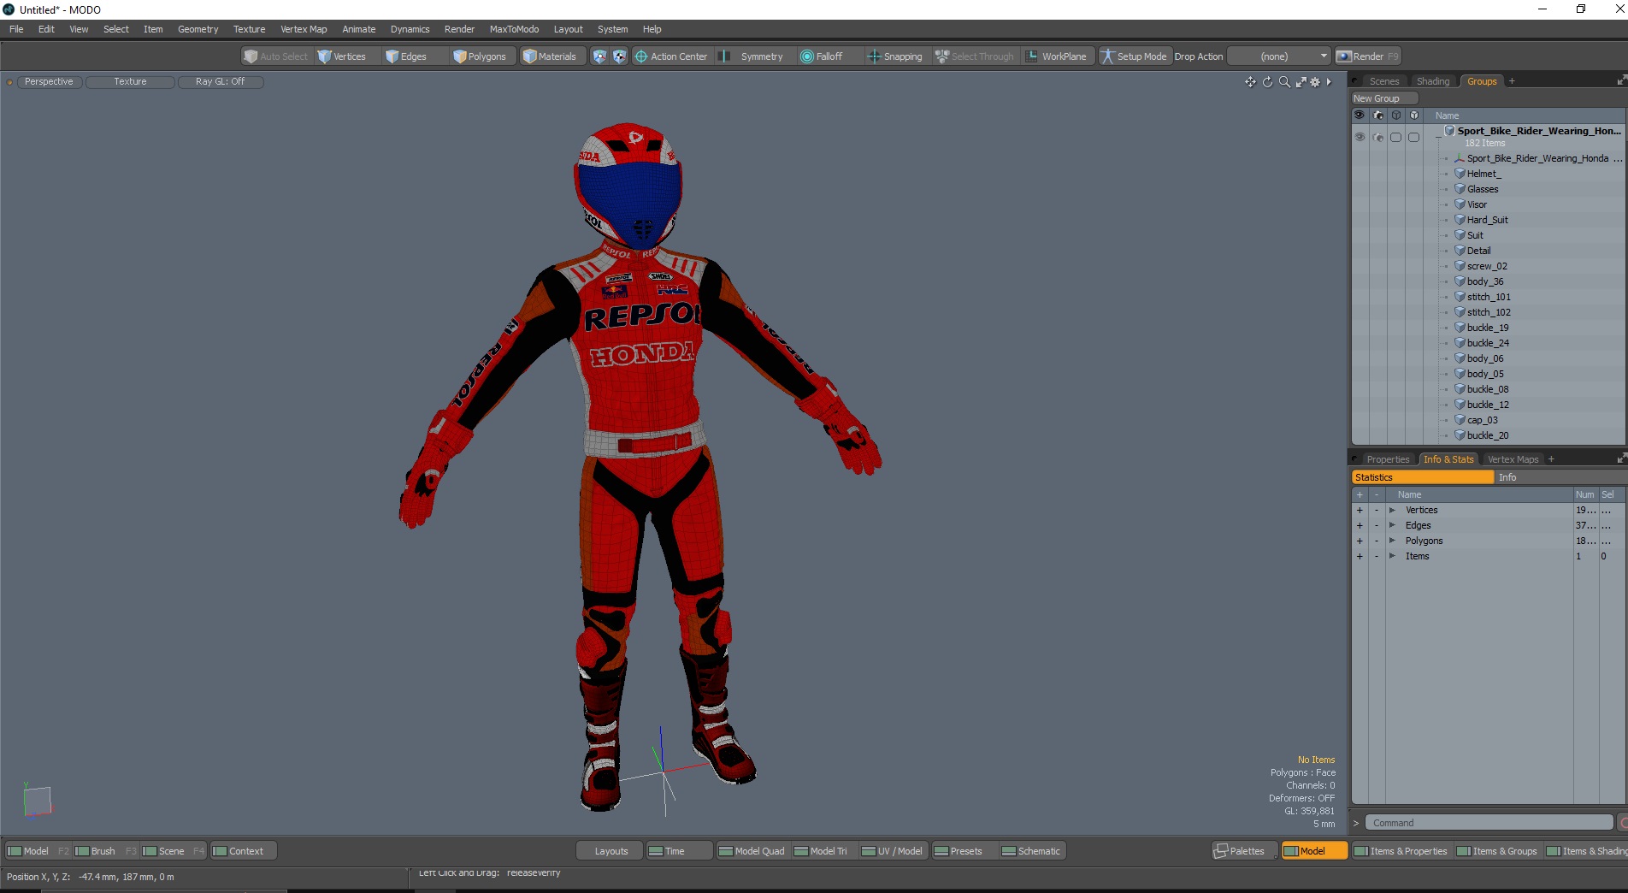Click the second shield icon before Action Center

click(619, 56)
